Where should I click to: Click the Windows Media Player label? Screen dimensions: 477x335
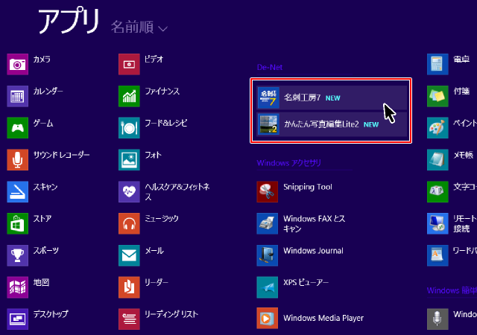pyautogui.click(x=323, y=318)
